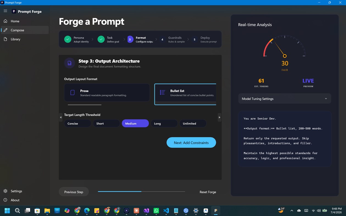Open the weather widget in taskbar
This screenshot has width=346, height=216.
(281, 210)
